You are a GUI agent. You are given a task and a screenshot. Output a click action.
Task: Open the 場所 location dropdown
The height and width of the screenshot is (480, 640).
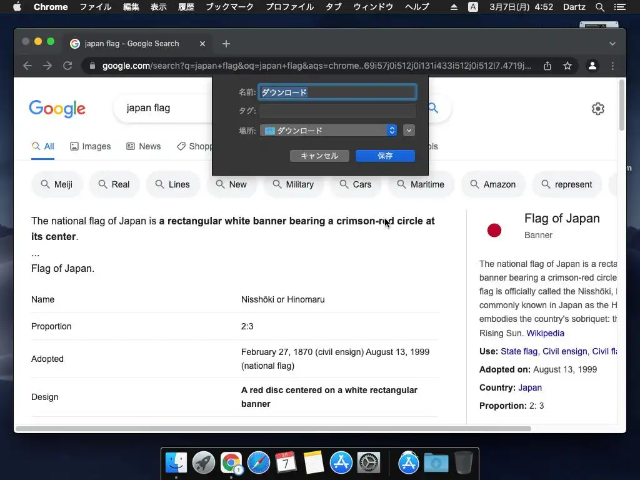pos(329,131)
